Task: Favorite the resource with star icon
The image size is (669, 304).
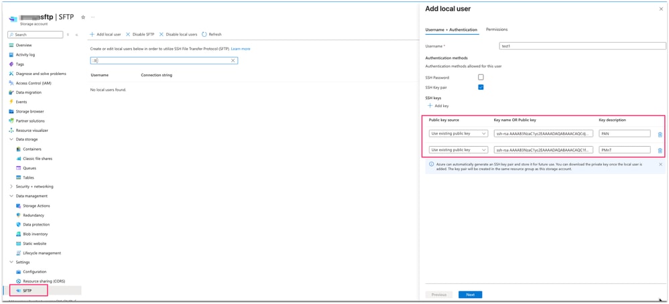Action: coord(83,17)
